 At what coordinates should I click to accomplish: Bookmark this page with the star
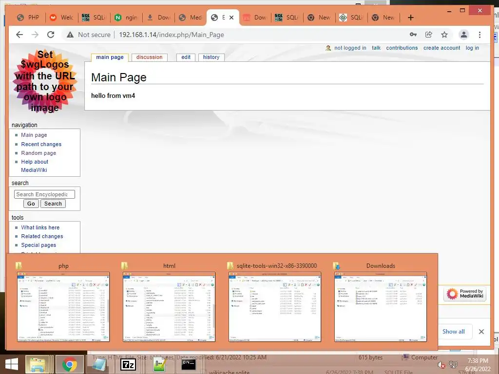[444, 35]
